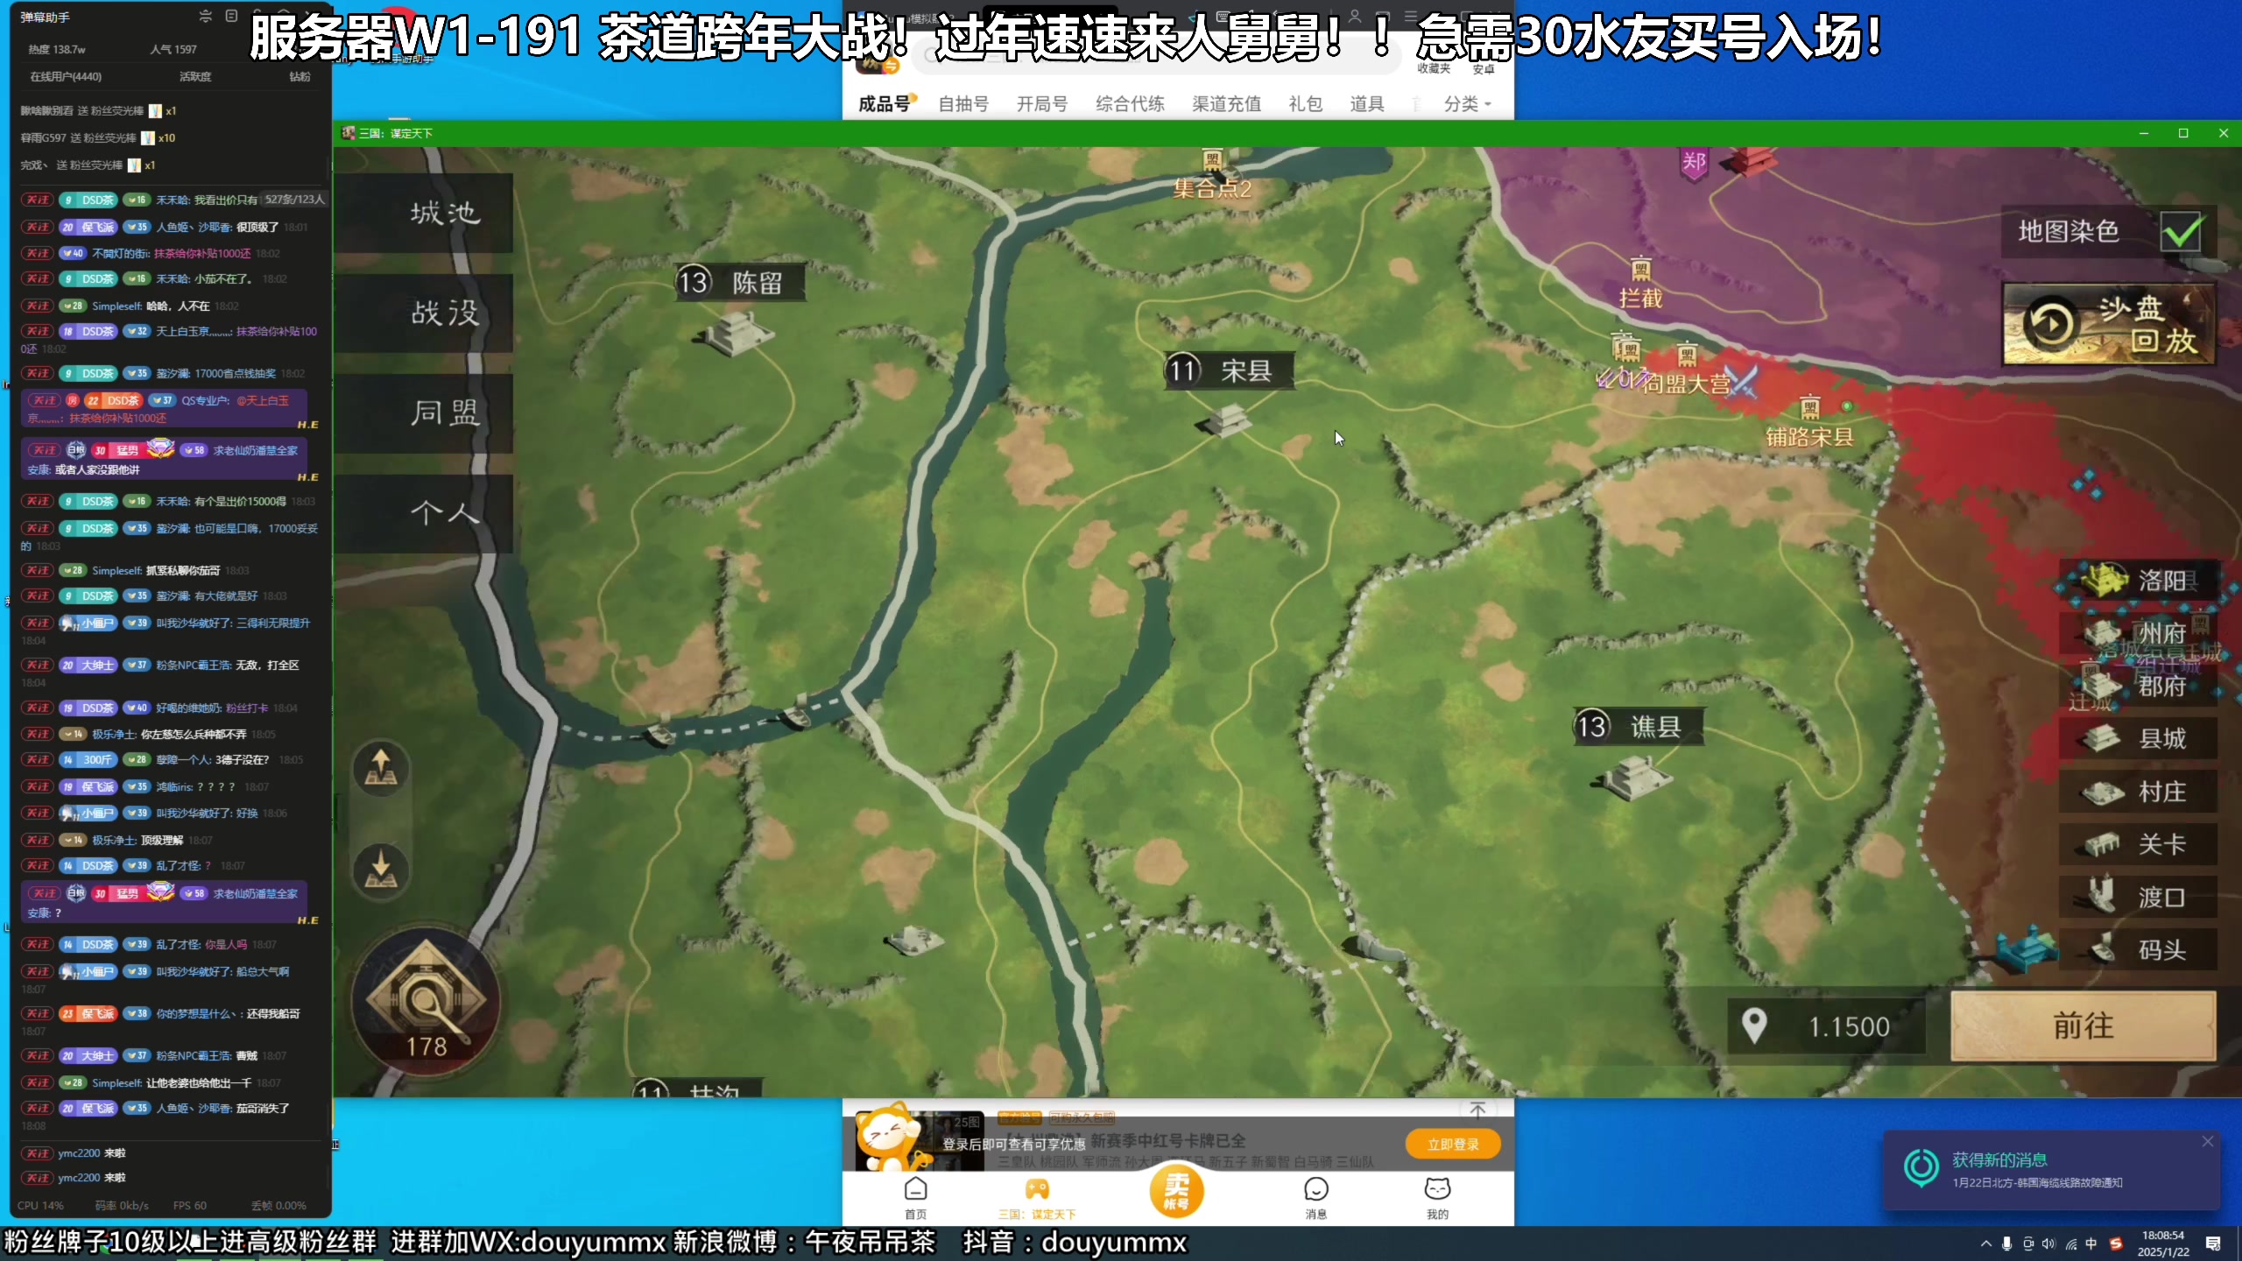Filter map by 关卡 icon
2242x1261 pixels.
point(2140,844)
